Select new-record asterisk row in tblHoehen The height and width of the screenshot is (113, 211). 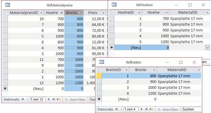click(111, 47)
